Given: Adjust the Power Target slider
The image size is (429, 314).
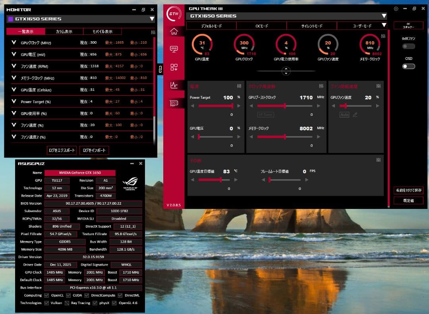Looking at the screenshot, I should click(x=216, y=106).
